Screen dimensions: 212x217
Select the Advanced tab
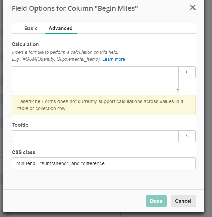pyautogui.click(x=61, y=28)
